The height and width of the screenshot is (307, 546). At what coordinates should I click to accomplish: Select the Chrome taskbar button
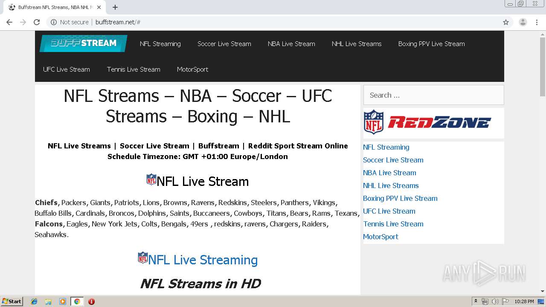point(77,301)
